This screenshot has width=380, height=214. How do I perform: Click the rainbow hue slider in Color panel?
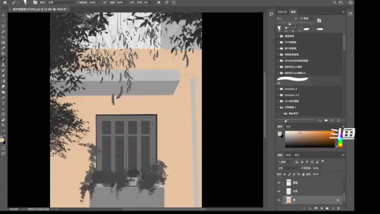pos(340,139)
